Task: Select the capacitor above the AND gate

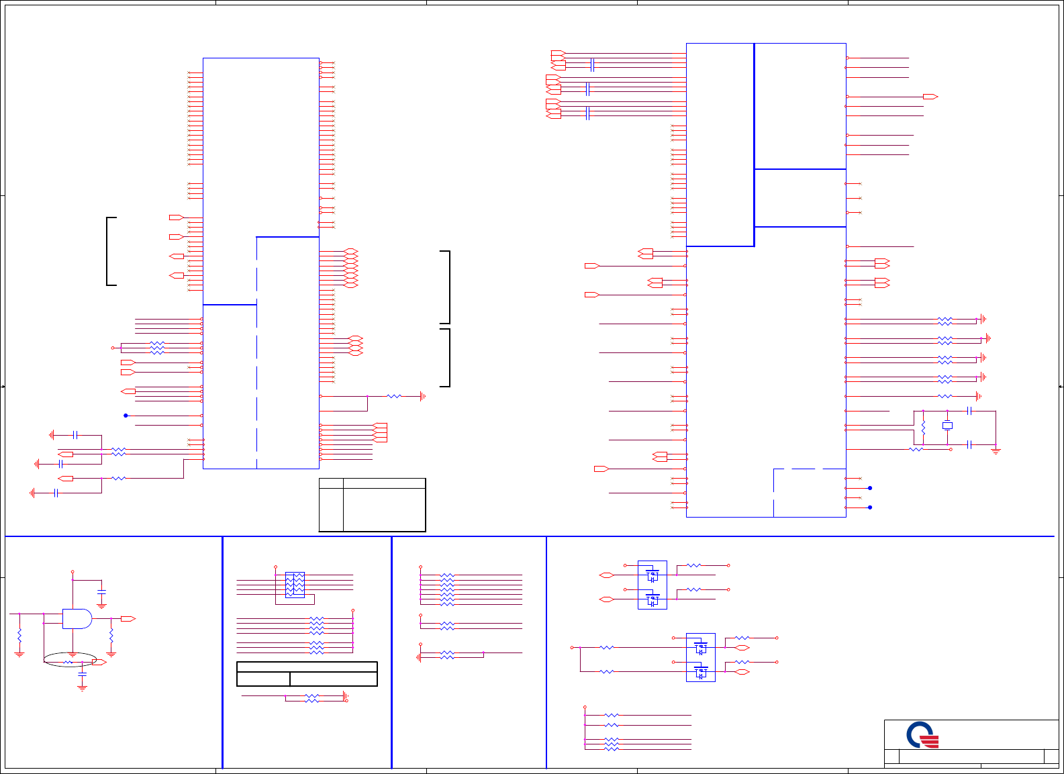Action: pyautogui.click(x=101, y=592)
